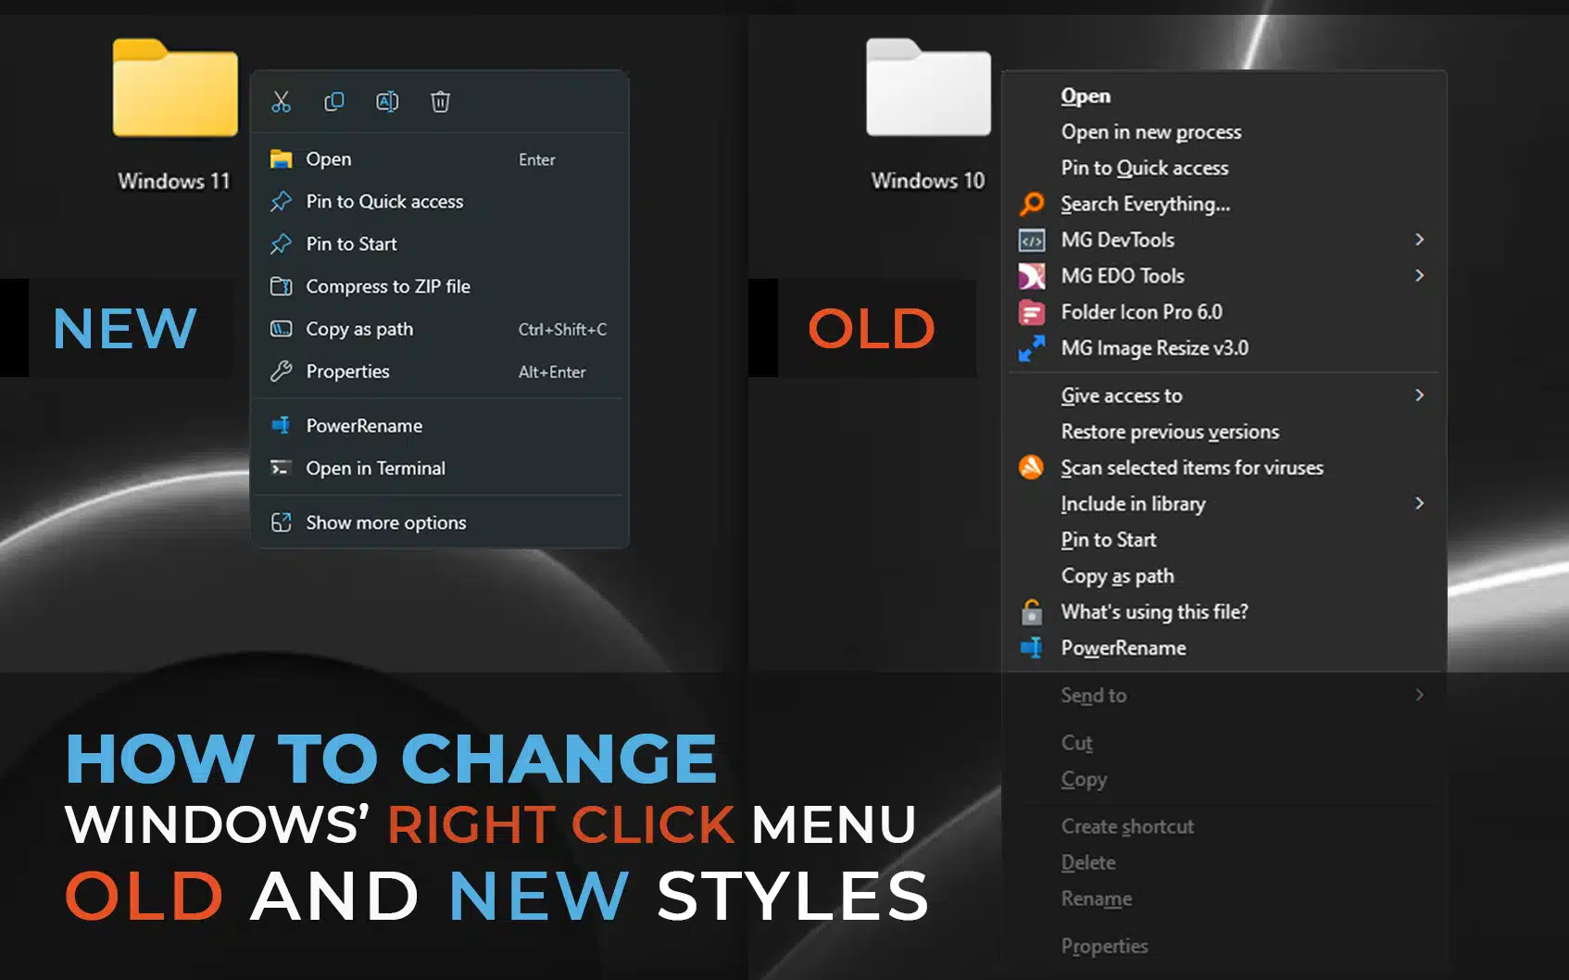Click wrench icon beside Properties Alt+Enter

pos(281,371)
